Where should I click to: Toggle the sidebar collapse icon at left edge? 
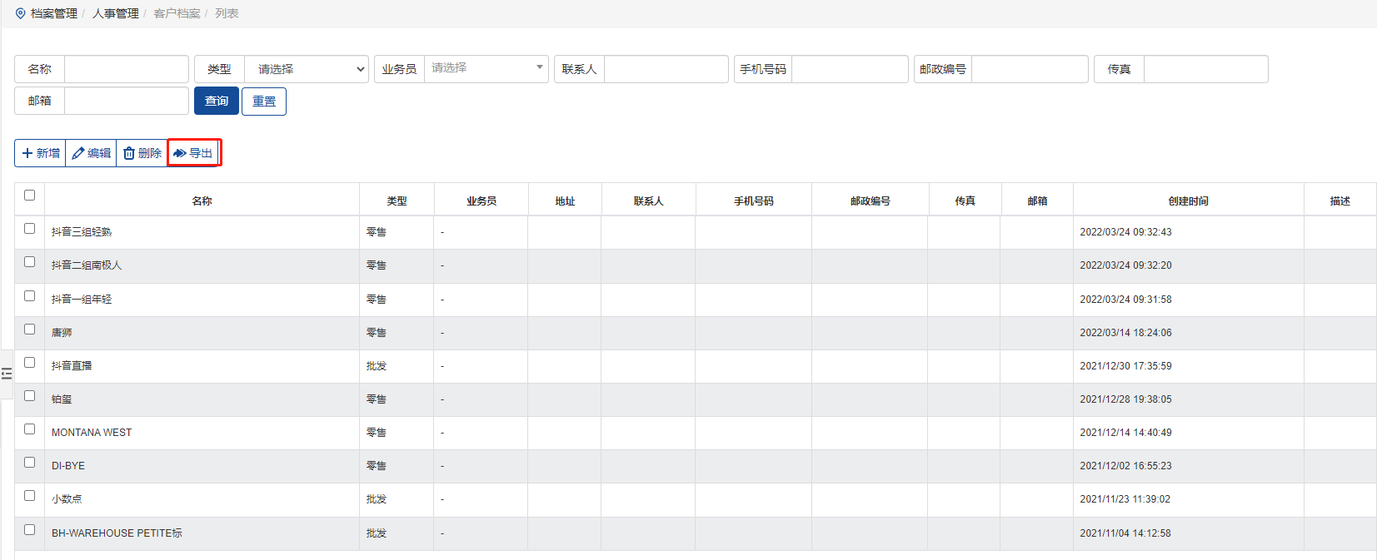7,374
